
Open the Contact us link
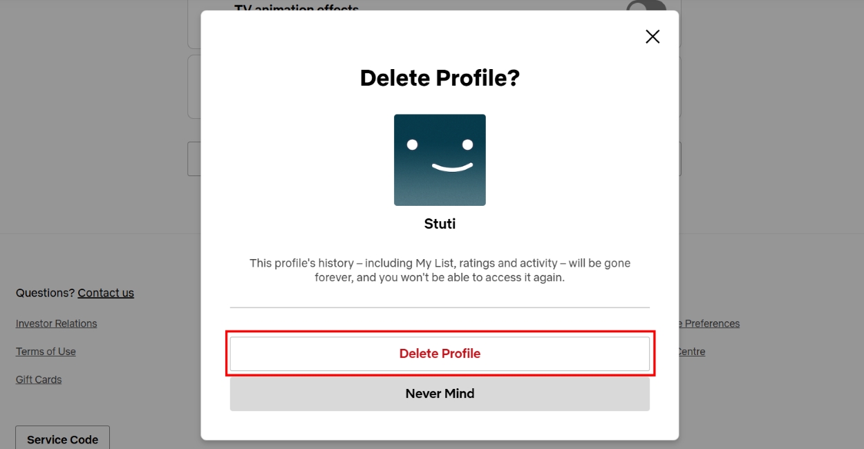coord(105,292)
